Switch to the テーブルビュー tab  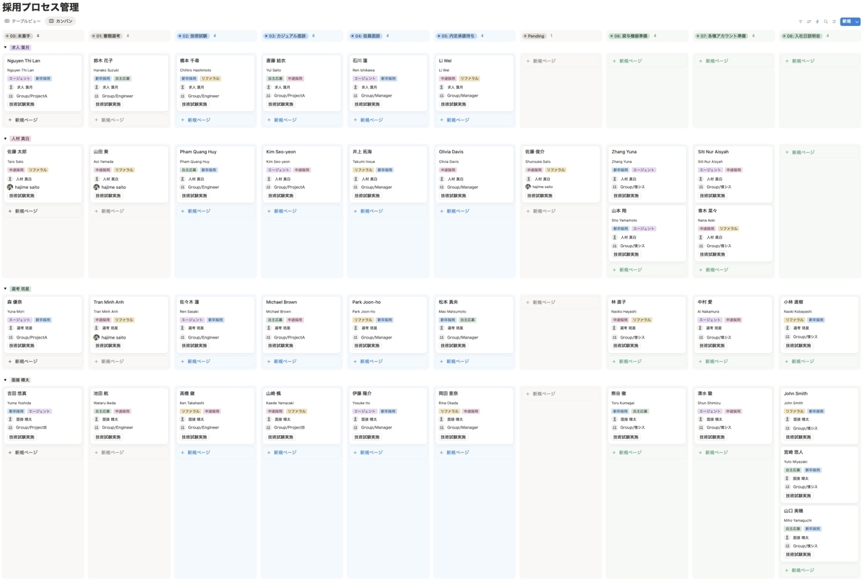tap(22, 22)
